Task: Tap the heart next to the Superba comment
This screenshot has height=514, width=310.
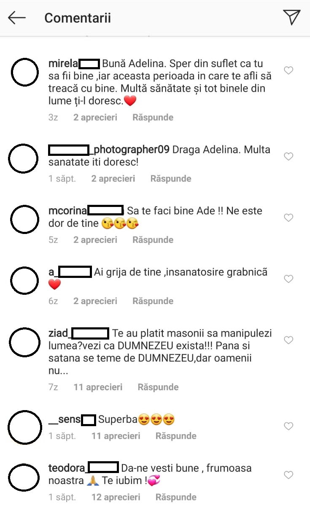Action: click(x=288, y=426)
